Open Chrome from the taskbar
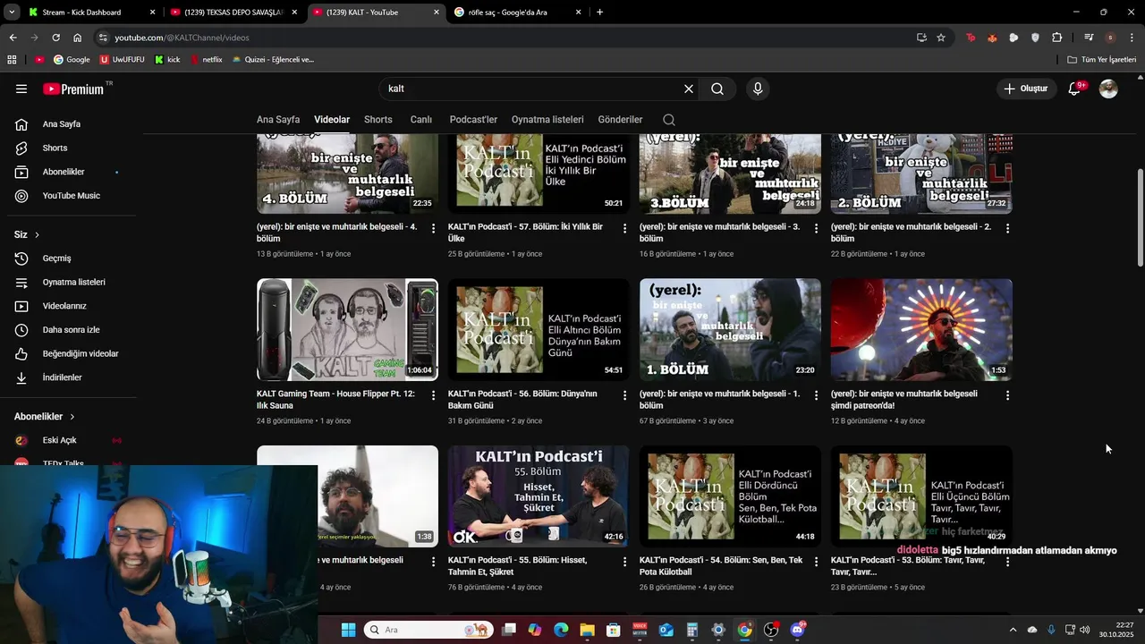This screenshot has height=644, width=1145. (744, 630)
